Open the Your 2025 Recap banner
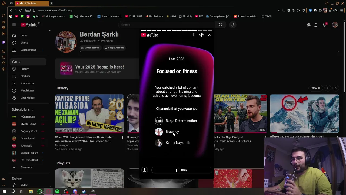 pyautogui.click(x=97, y=69)
